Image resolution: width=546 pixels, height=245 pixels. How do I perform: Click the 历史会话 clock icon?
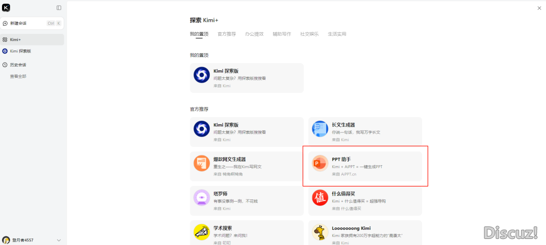point(5,65)
